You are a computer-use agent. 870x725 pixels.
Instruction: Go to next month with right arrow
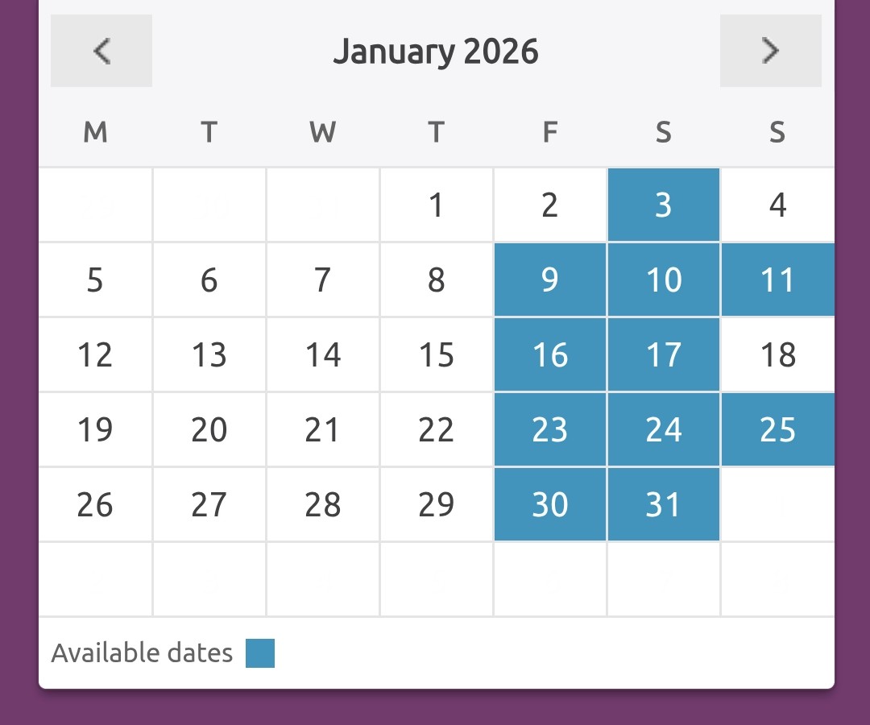tap(770, 51)
